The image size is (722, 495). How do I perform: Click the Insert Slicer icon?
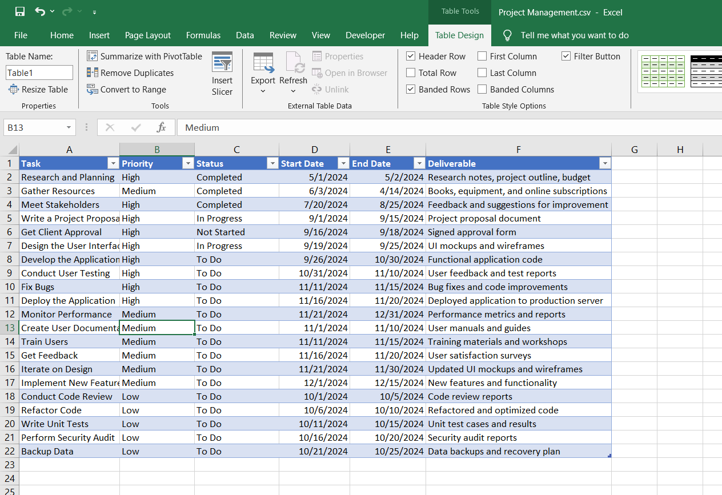pos(222,62)
